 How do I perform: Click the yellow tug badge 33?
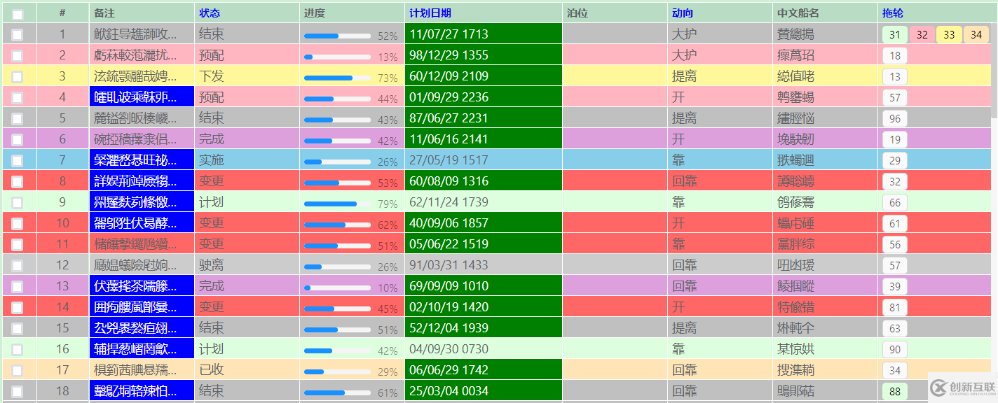tap(949, 35)
